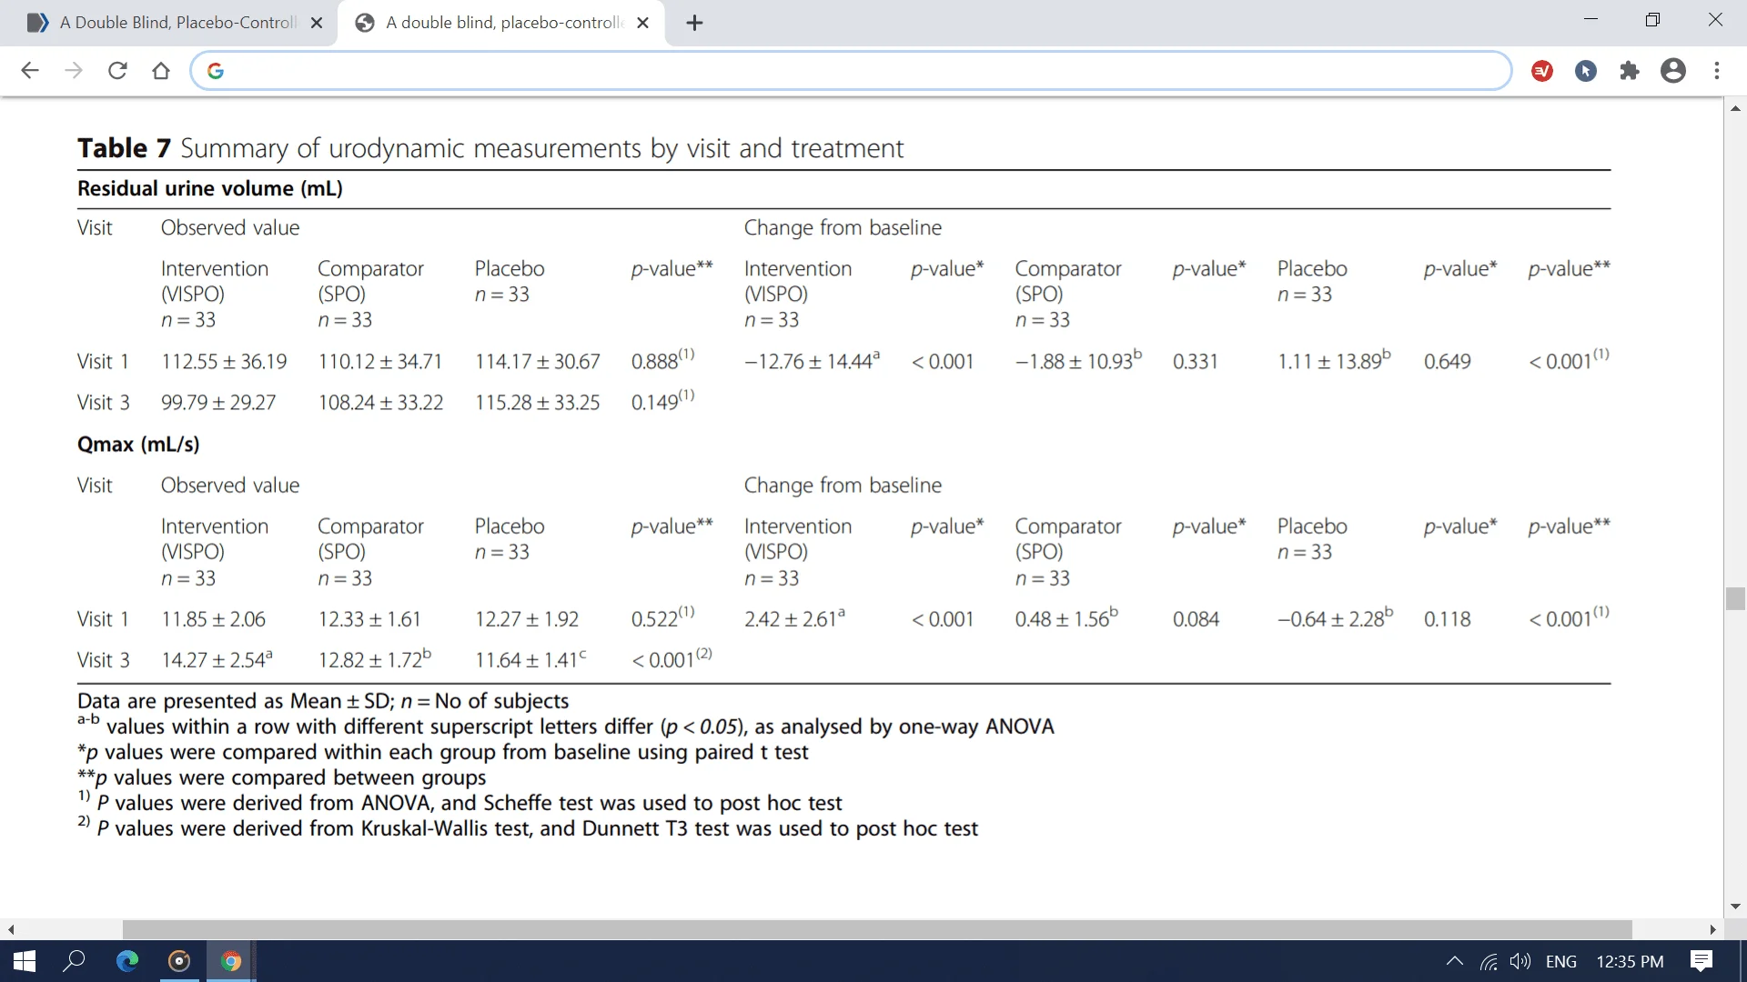Click Qmax value '12.27 ± 1.92'

(x=527, y=619)
